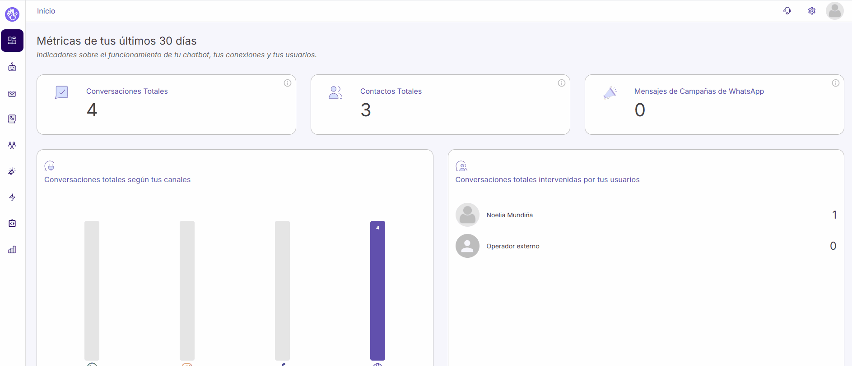
Task: Click the first gray bar in channels chart
Action: click(92, 290)
